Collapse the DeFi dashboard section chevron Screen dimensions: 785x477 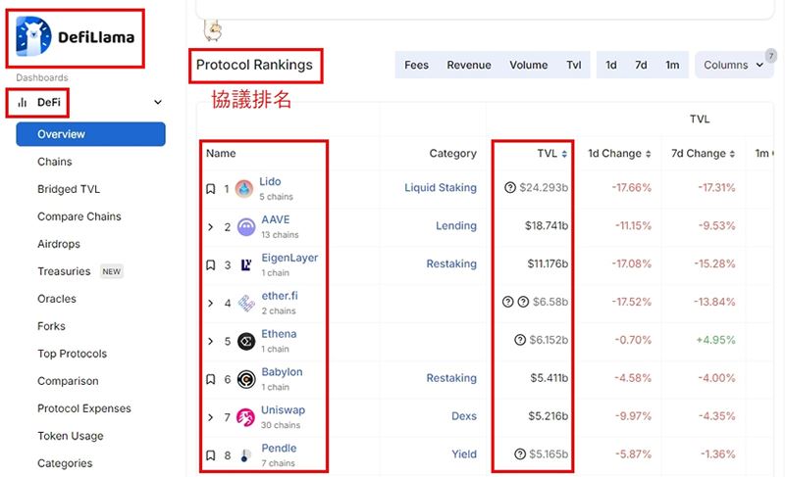(158, 103)
